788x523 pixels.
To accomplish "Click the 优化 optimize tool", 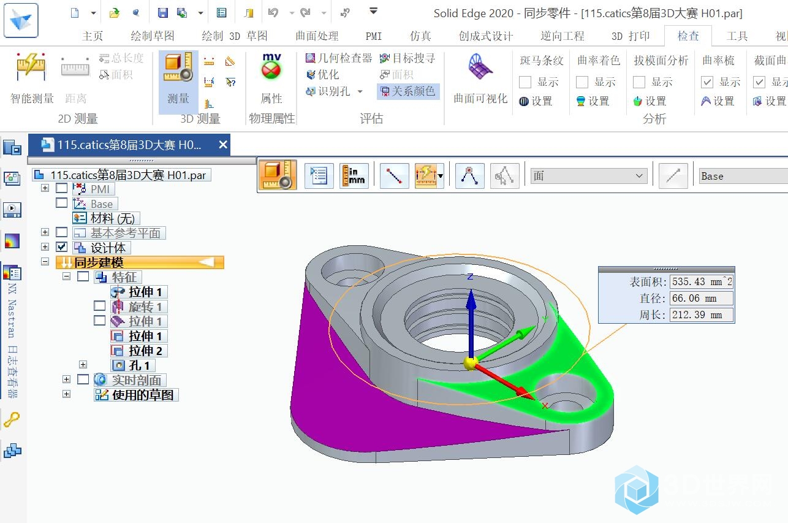I will [x=322, y=75].
